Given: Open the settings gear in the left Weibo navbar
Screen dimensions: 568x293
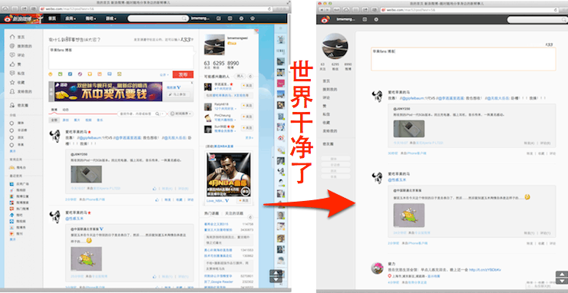Looking at the screenshot, I should click(x=241, y=18).
